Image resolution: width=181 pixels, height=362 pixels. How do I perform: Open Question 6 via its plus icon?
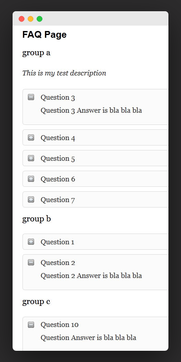[x=31, y=179]
